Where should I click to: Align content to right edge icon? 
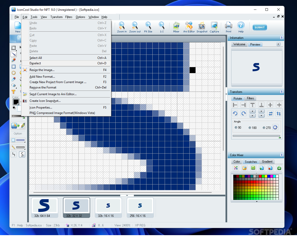244,105
